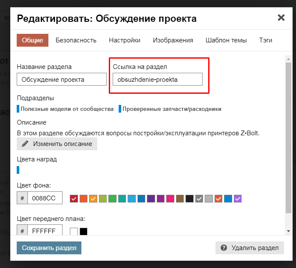Viewport: 296px width, 268px height.
Task: Click the scrollbar down arrow
Action: point(288,231)
